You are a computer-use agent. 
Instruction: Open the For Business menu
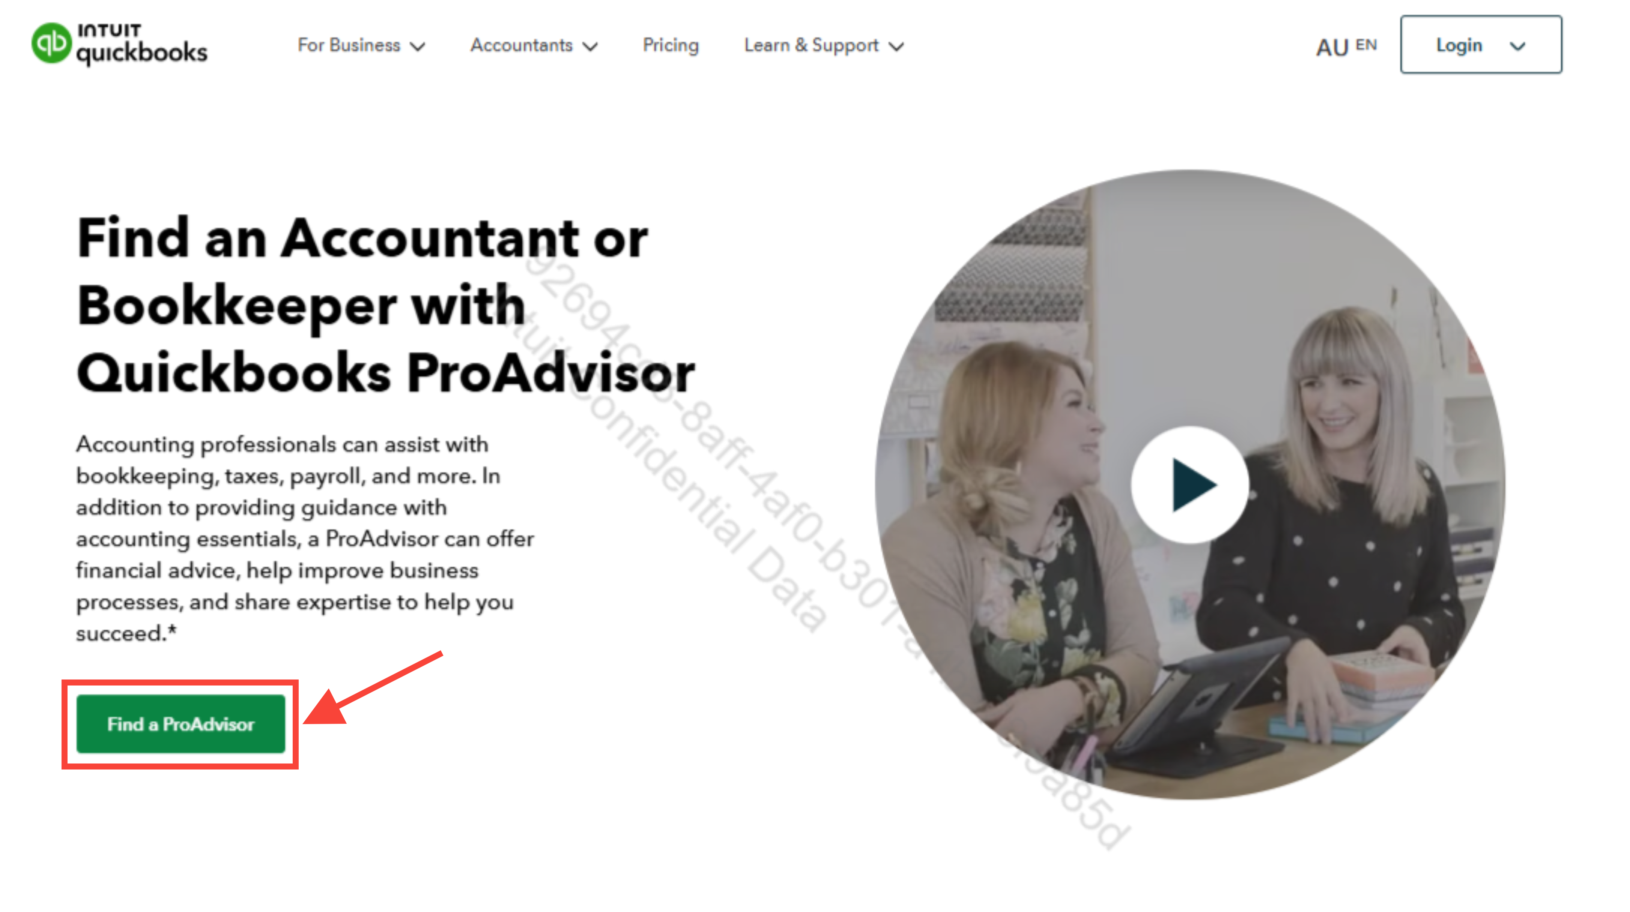(349, 45)
